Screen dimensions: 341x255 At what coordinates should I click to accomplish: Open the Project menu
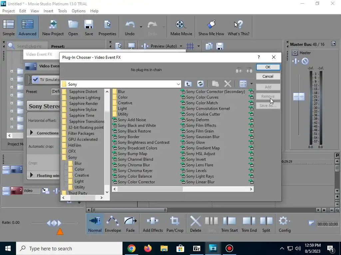[x=8, y=11]
